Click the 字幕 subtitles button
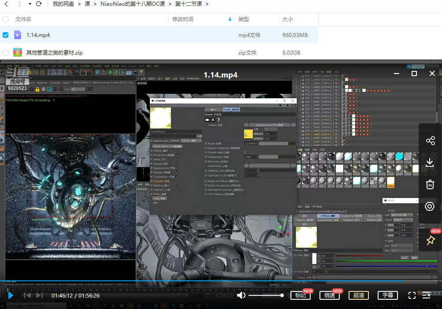 pyautogui.click(x=388, y=295)
